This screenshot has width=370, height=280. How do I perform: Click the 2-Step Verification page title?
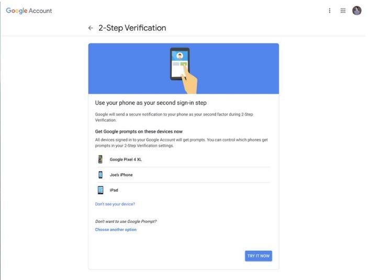tap(132, 28)
